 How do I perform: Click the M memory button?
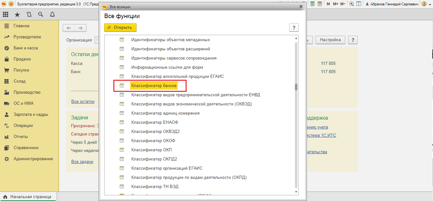328,4
